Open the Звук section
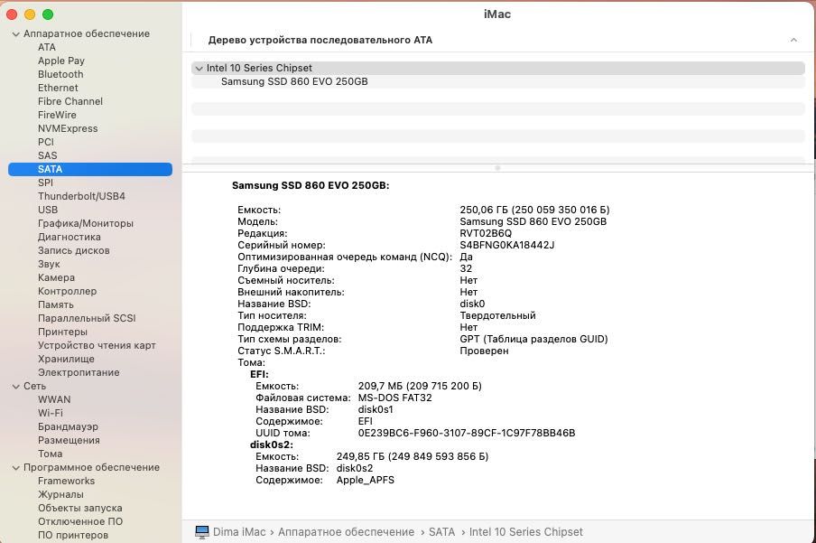Image resolution: width=816 pixels, height=543 pixels. click(49, 264)
